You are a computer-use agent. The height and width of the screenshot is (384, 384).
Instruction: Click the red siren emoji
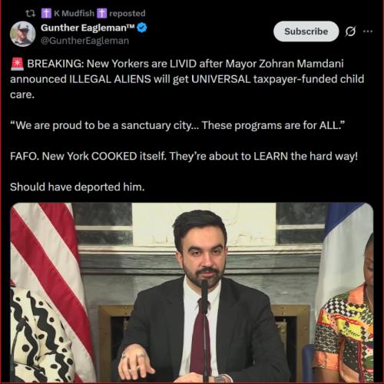point(17,64)
